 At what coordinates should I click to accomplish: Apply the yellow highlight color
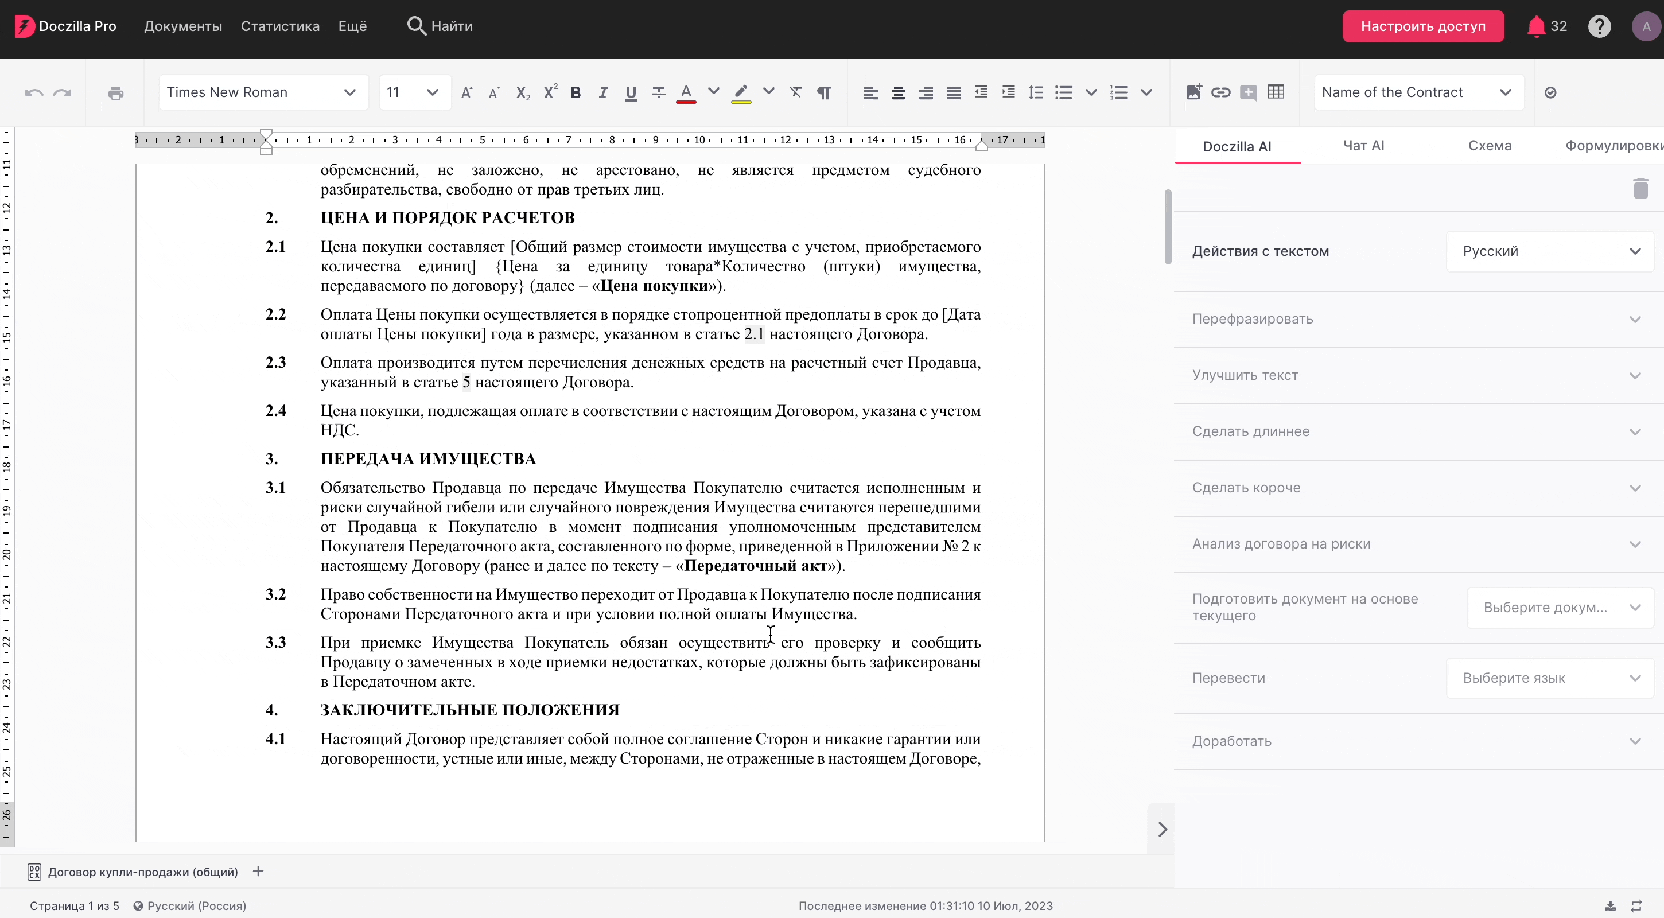coord(741,93)
